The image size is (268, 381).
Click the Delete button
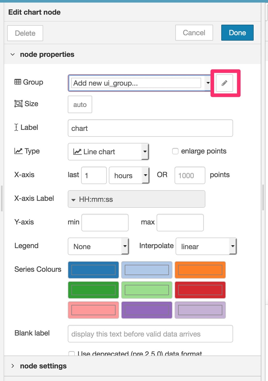25,33
